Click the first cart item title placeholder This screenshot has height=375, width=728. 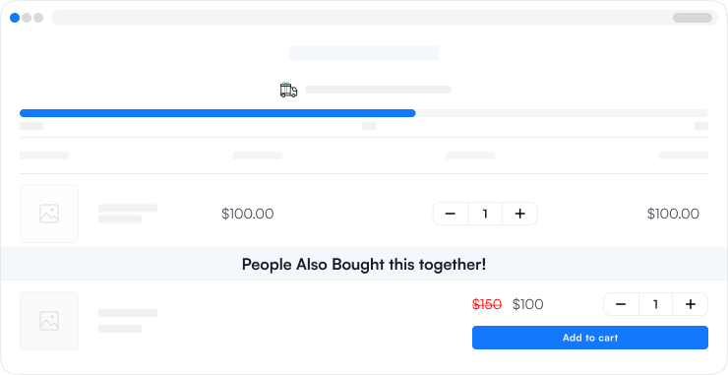[x=128, y=208]
